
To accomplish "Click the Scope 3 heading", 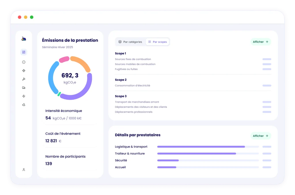I will pos(121,96).
